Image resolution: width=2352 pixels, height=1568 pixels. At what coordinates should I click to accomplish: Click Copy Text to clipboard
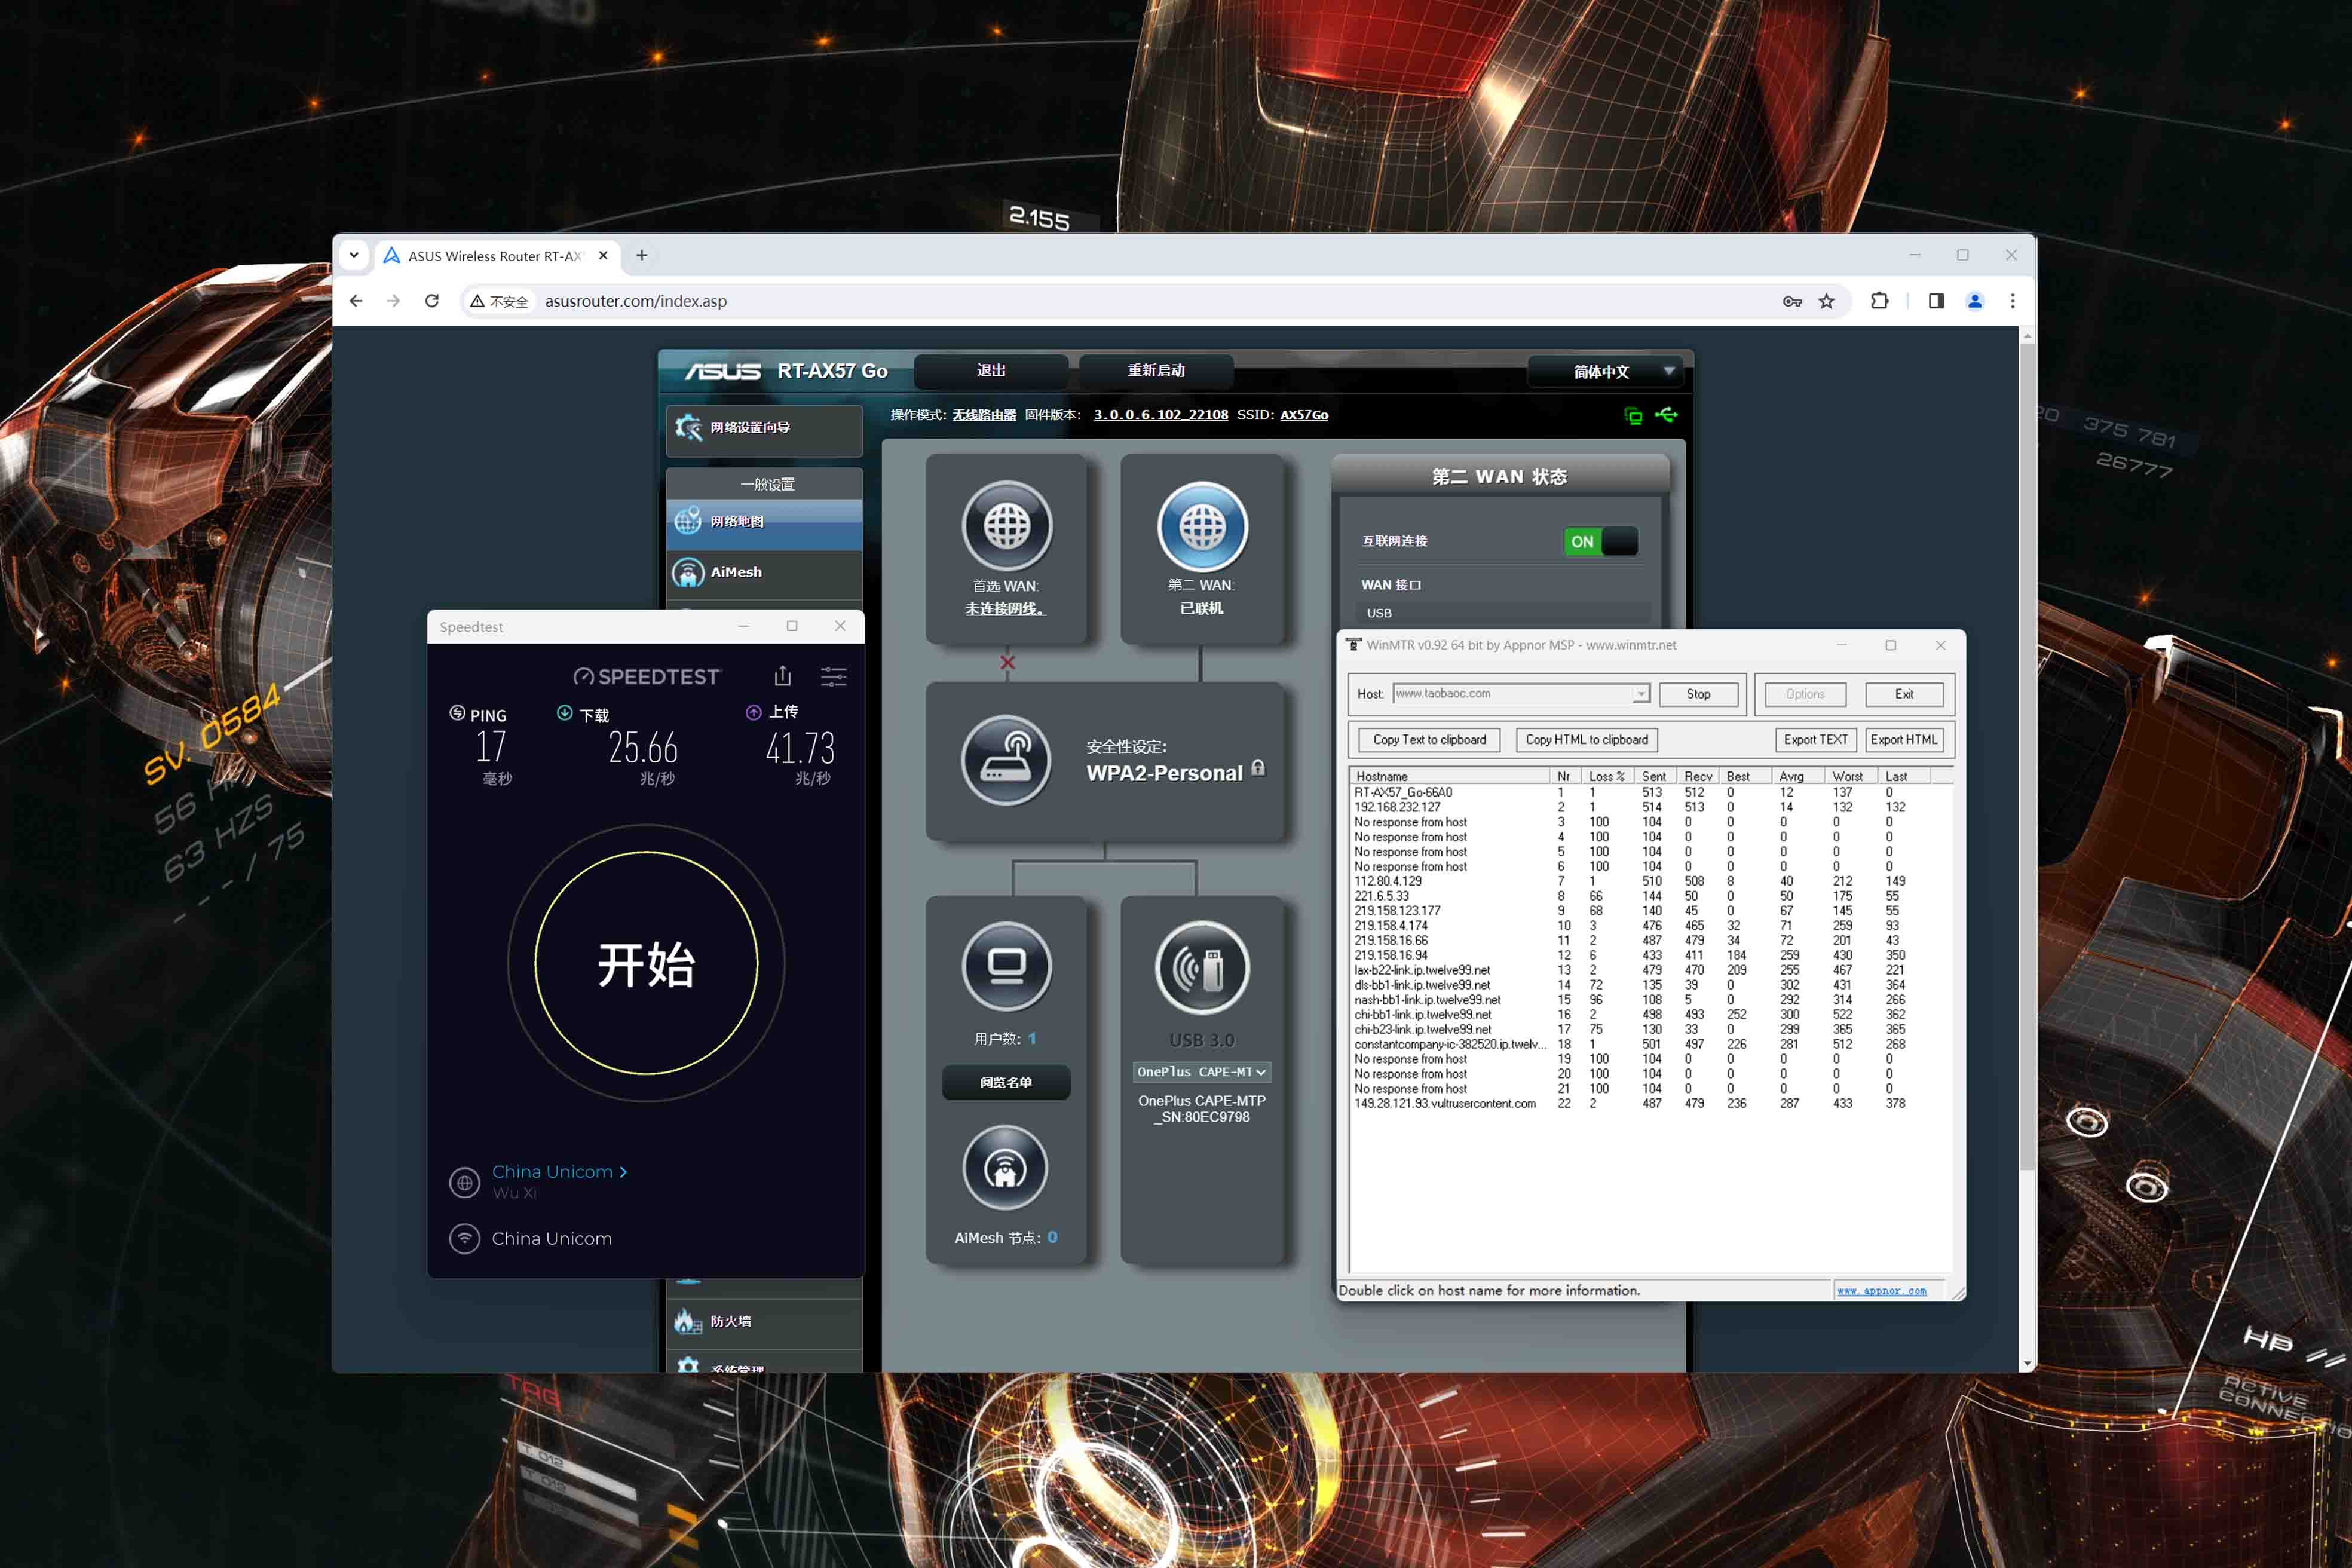(1429, 740)
